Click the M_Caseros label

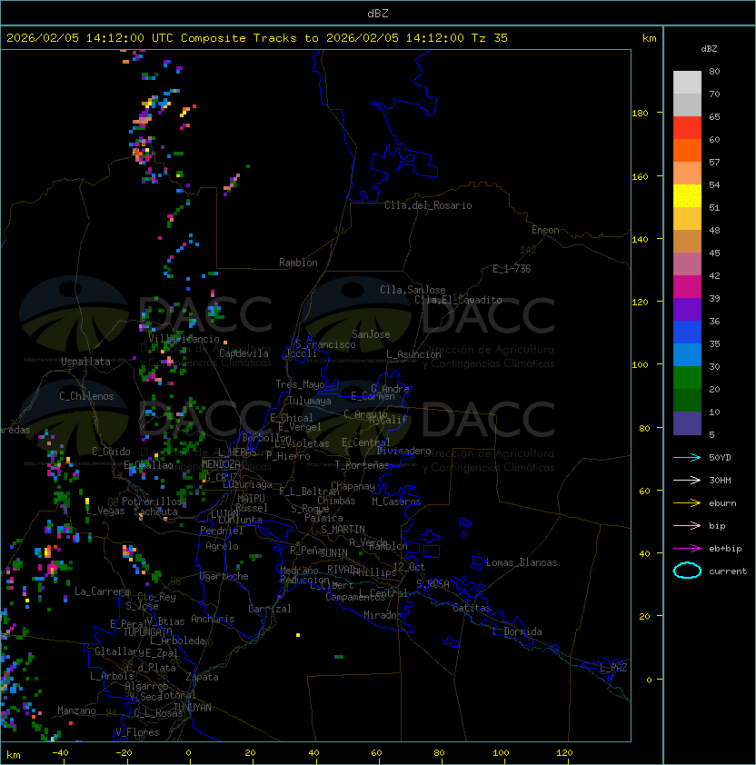396,502
